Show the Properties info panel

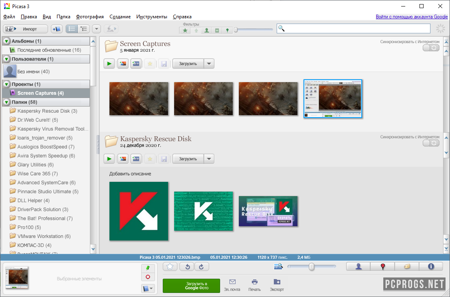(431, 266)
